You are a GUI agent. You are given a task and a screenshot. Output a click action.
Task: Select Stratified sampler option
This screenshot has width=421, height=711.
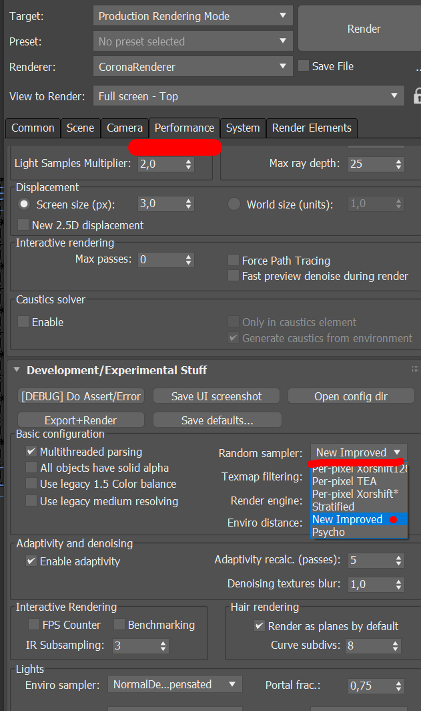(360, 507)
